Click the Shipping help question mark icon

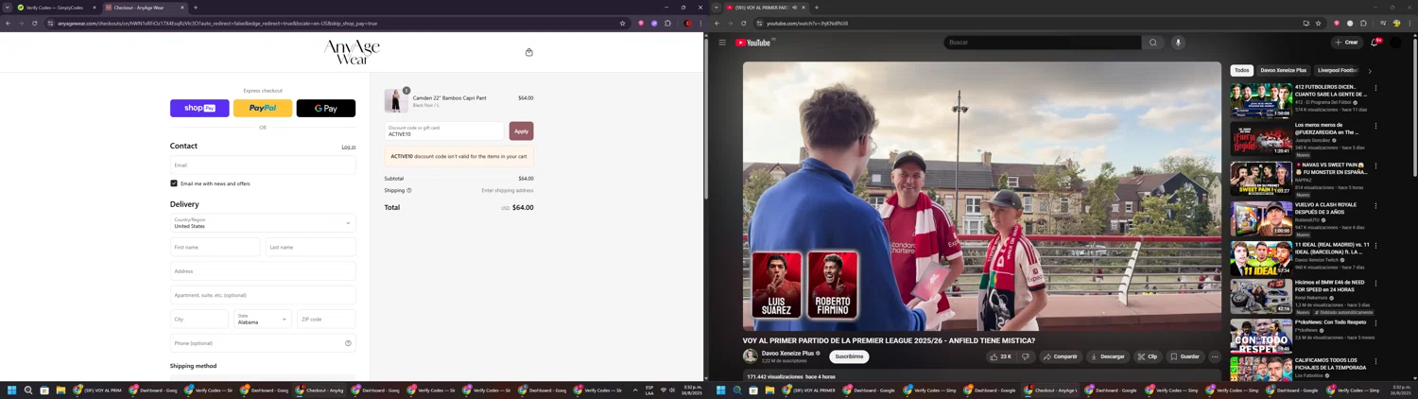point(408,190)
